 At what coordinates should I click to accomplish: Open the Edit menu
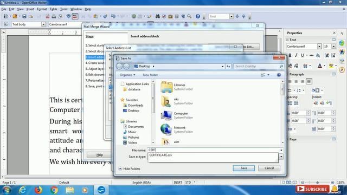(11, 9)
